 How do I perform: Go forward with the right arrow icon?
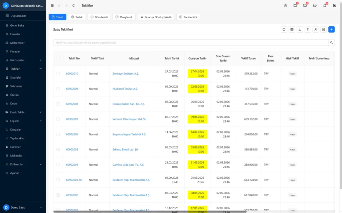click(66, 6)
